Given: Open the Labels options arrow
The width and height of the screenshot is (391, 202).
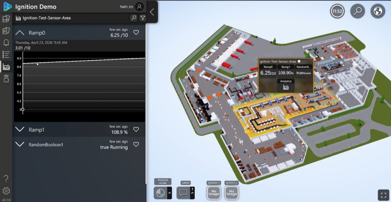Looking at the screenshot, I should [x=192, y=193].
